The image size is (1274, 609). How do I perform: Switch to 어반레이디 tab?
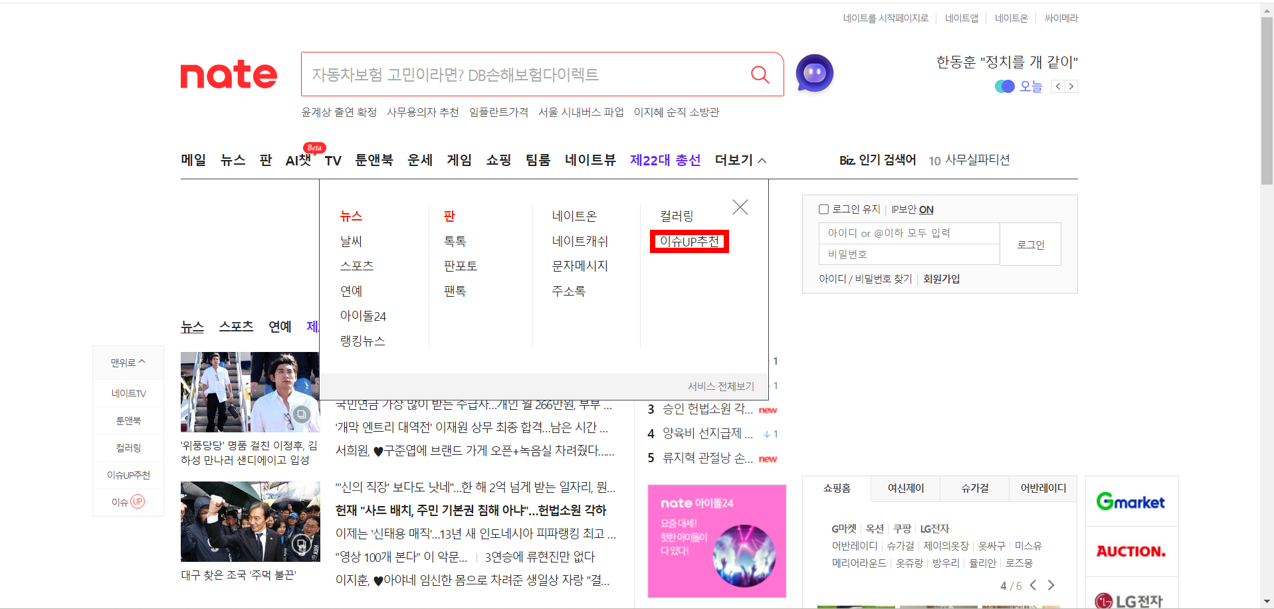point(1043,488)
